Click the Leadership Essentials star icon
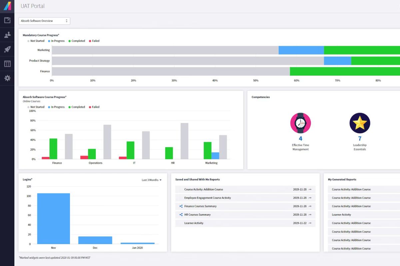400x266 pixels. pos(360,123)
